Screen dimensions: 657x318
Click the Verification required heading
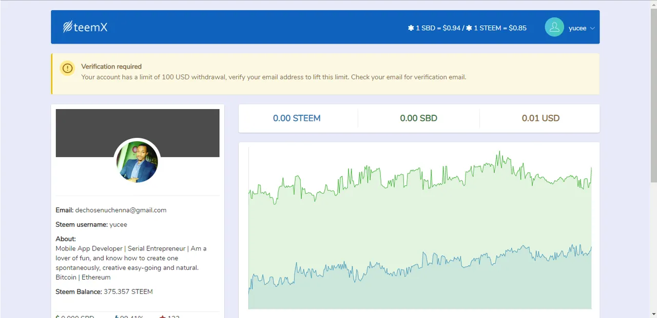coord(111,67)
